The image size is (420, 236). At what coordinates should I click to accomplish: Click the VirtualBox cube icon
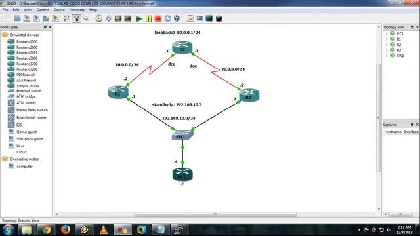177,18
